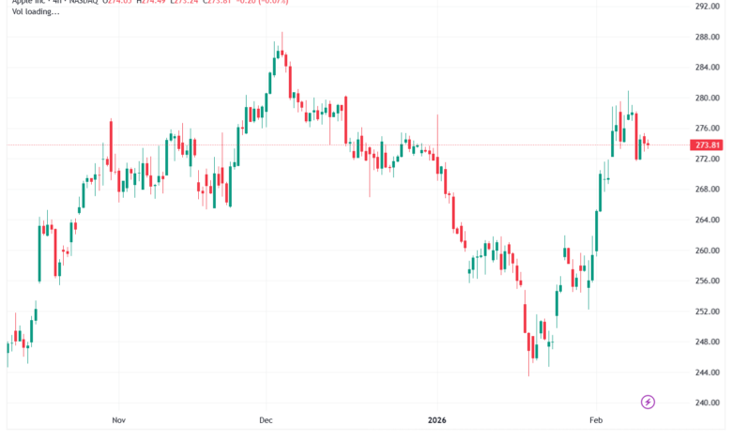Click the 268.00 price scale label
The image size is (732, 441).
tap(707, 190)
